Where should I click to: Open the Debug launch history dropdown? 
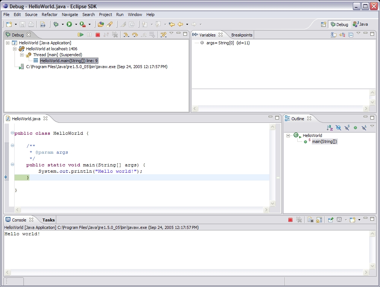pos(63,24)
